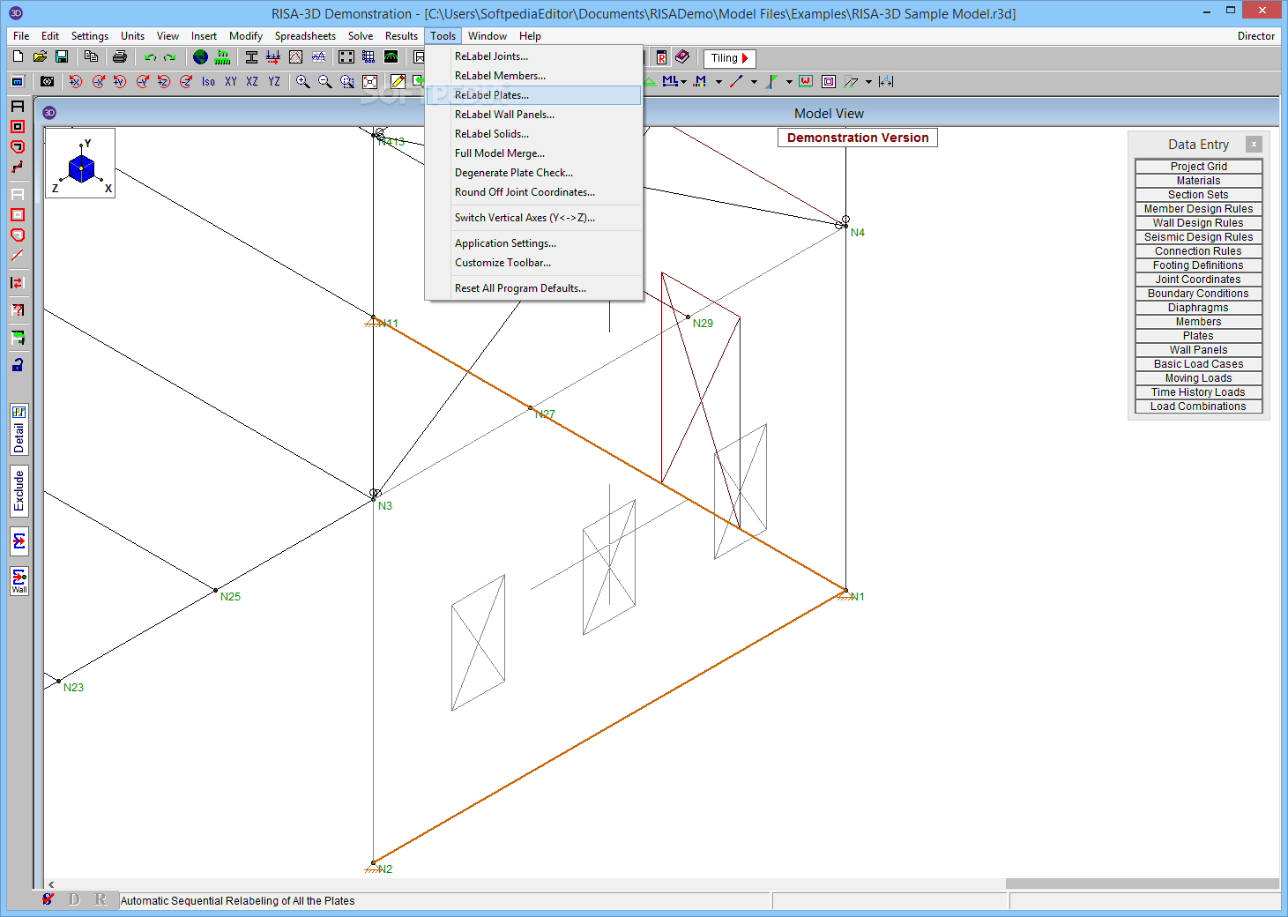This screenshot has width=1288, height=917.
Task: Open Basic Load Cases in Data Entry
Action: (1199, 363)
